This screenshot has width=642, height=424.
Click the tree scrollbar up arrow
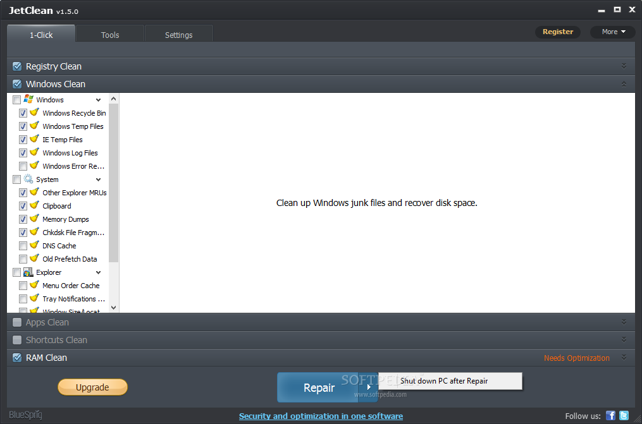[x=113, y=99]
